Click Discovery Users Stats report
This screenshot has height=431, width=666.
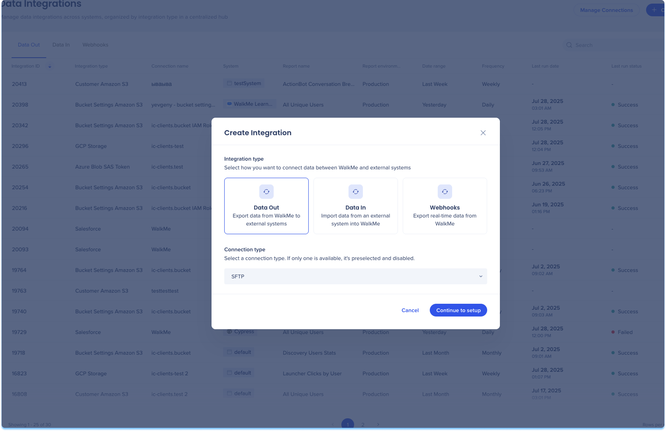(309, 353)
